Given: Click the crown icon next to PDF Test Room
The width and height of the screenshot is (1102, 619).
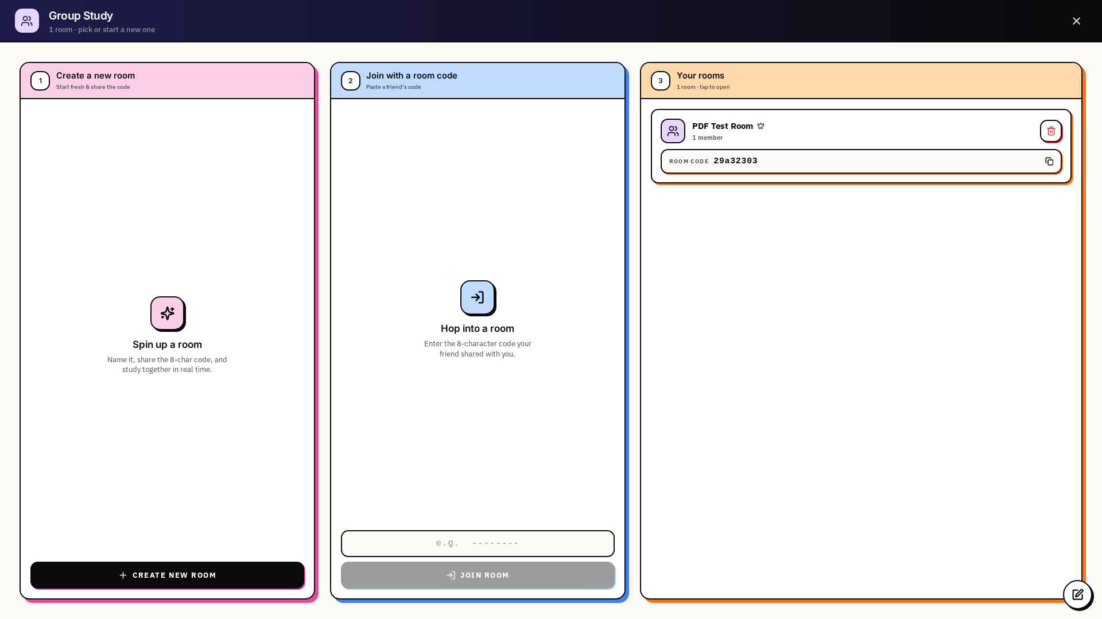Looking at the screenshot, I should (x=760, y=126).
